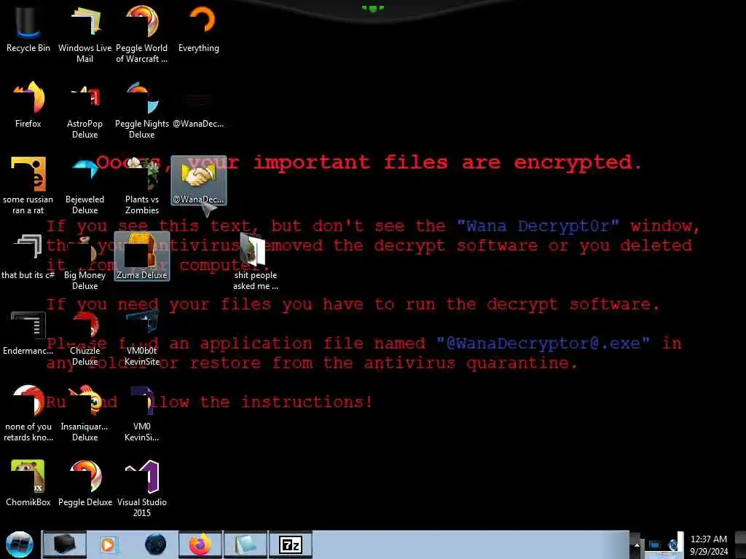746x559 pixels.
Task: Click the Show desktop strip
Action: tap(740, 544)
